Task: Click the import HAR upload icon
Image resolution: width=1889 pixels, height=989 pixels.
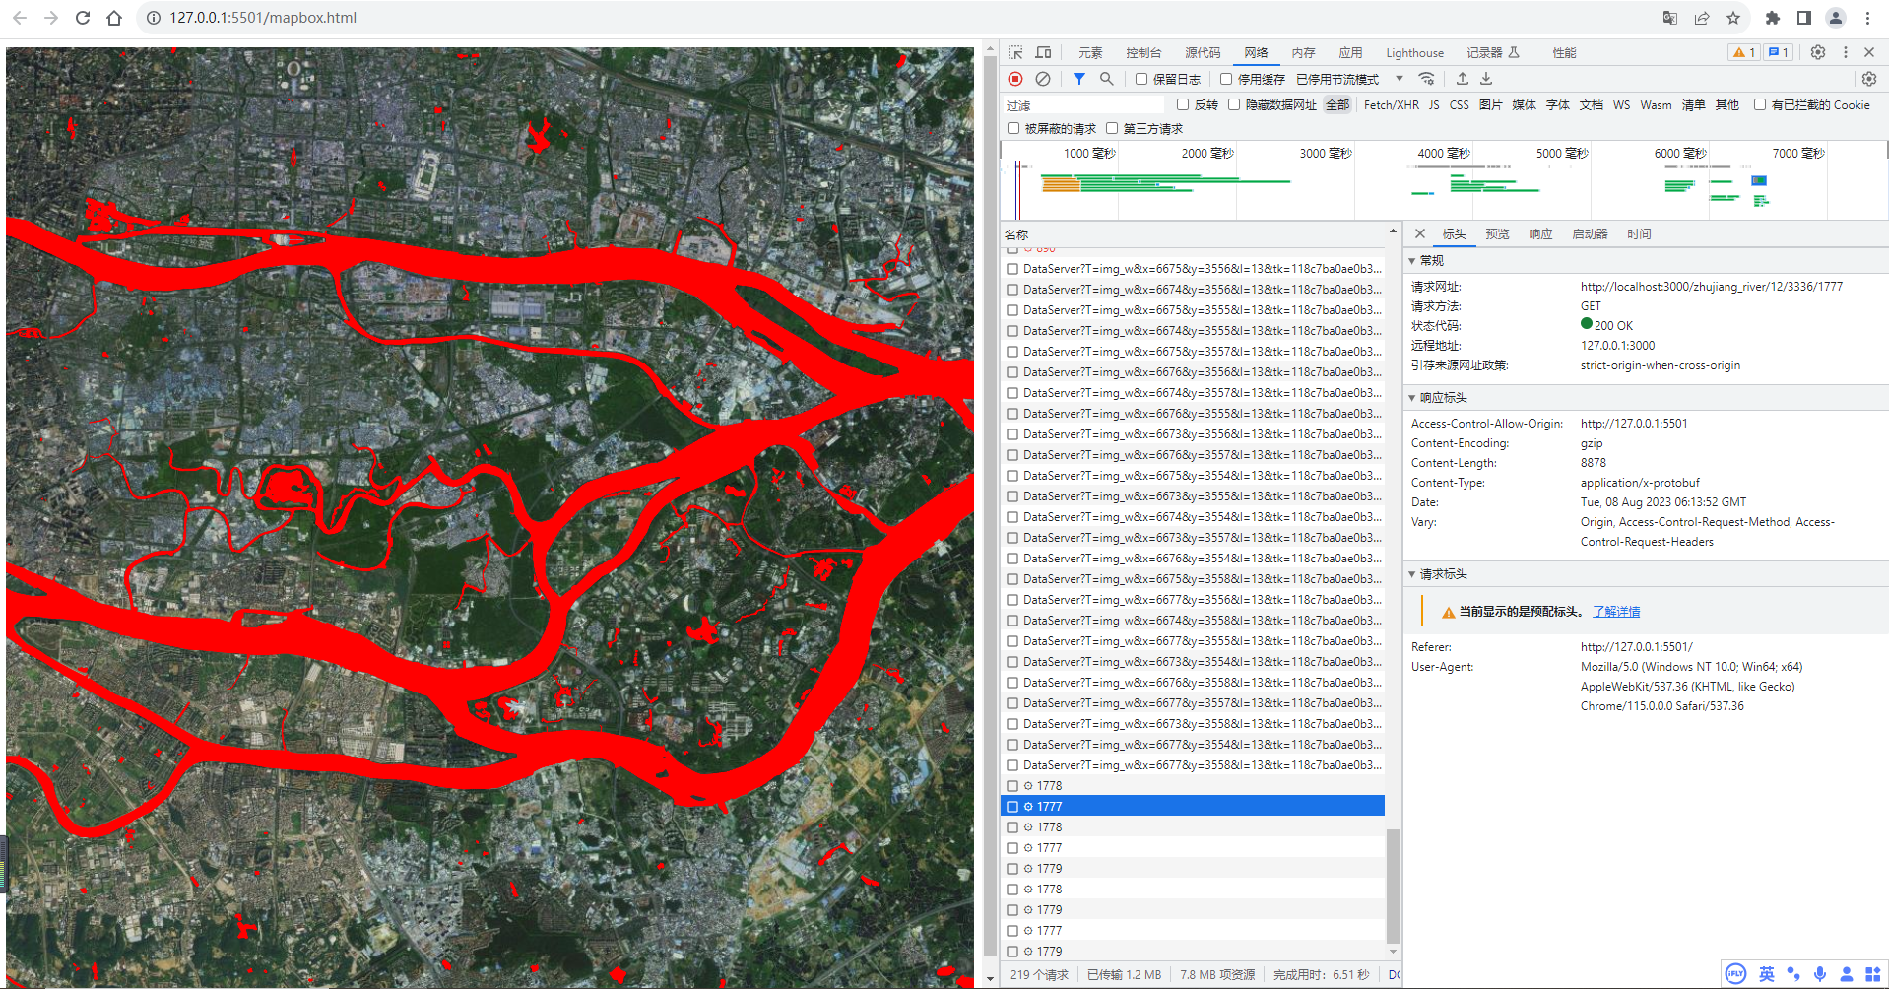Action: pos(1463,79)
